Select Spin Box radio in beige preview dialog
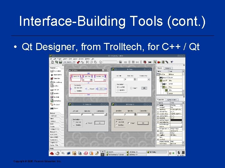 pyautogui.click(x=117, y=125)
